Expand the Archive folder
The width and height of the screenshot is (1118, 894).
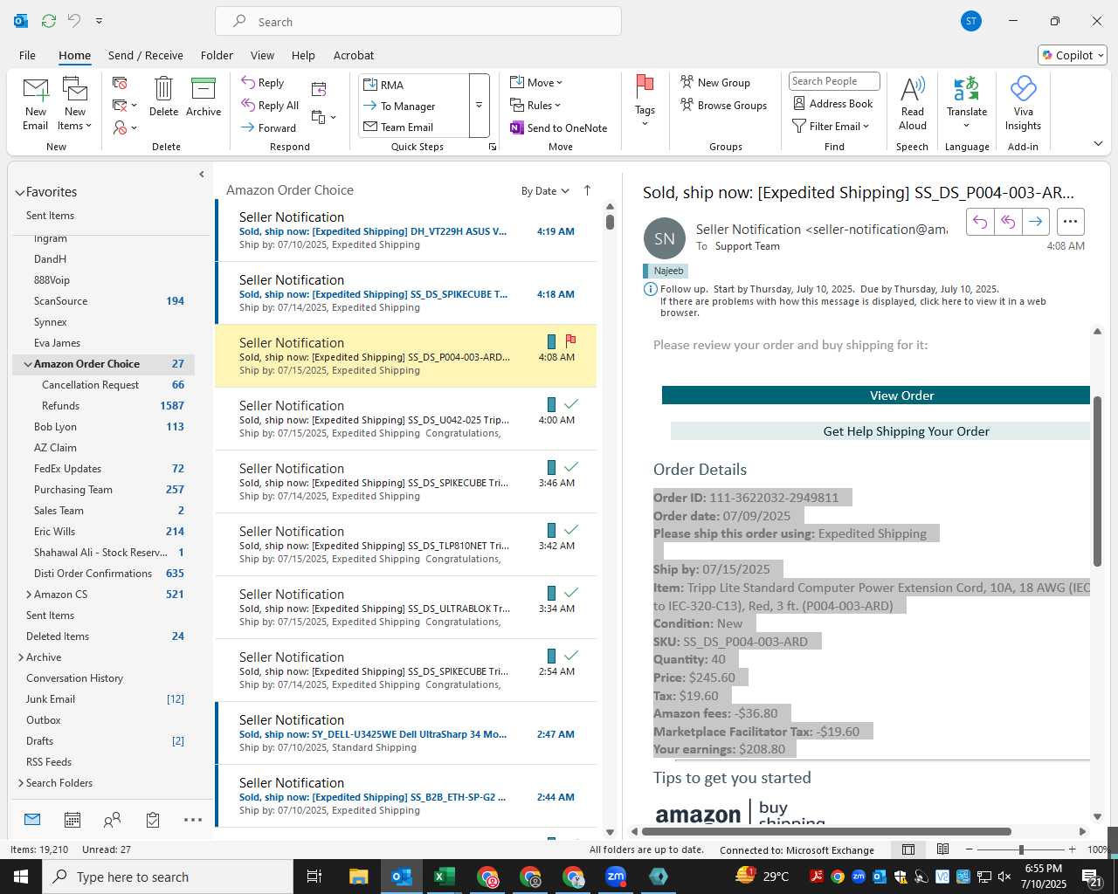tap(21, 657)
